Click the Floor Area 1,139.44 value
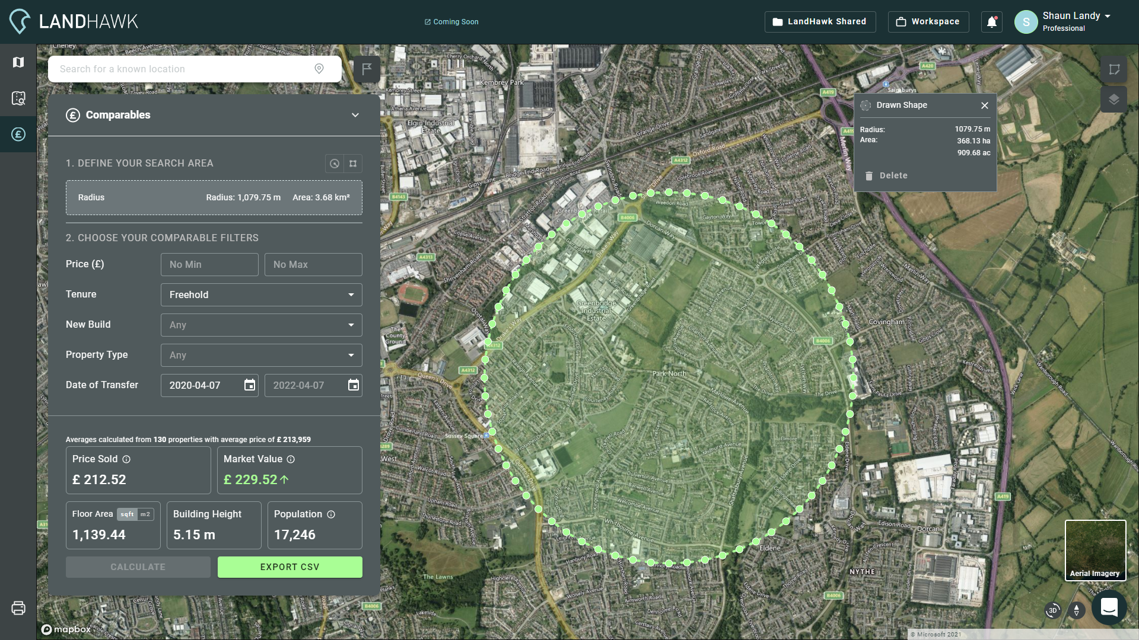 point(99,535)
